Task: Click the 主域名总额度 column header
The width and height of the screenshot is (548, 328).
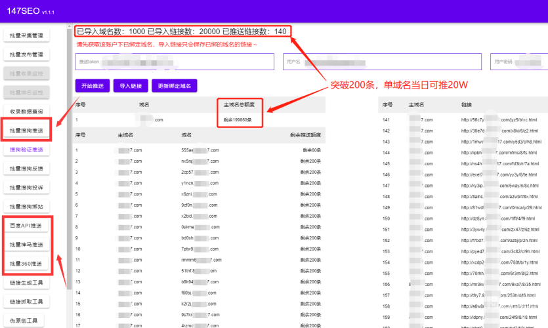Action: click(x=239, y=105)
